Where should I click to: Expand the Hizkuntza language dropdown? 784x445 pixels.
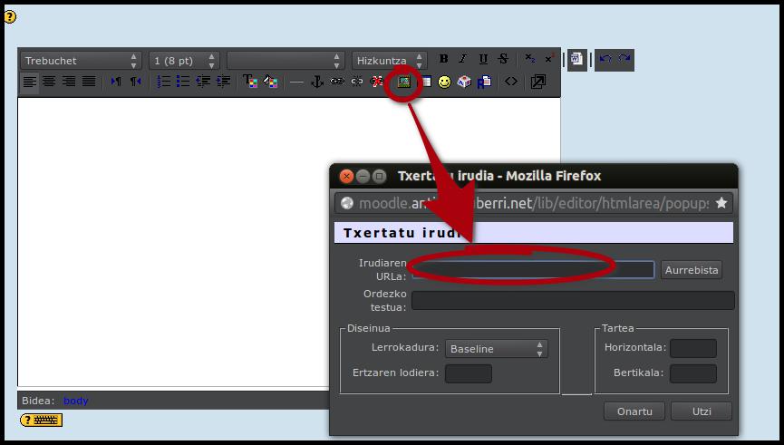click(391, 61)
